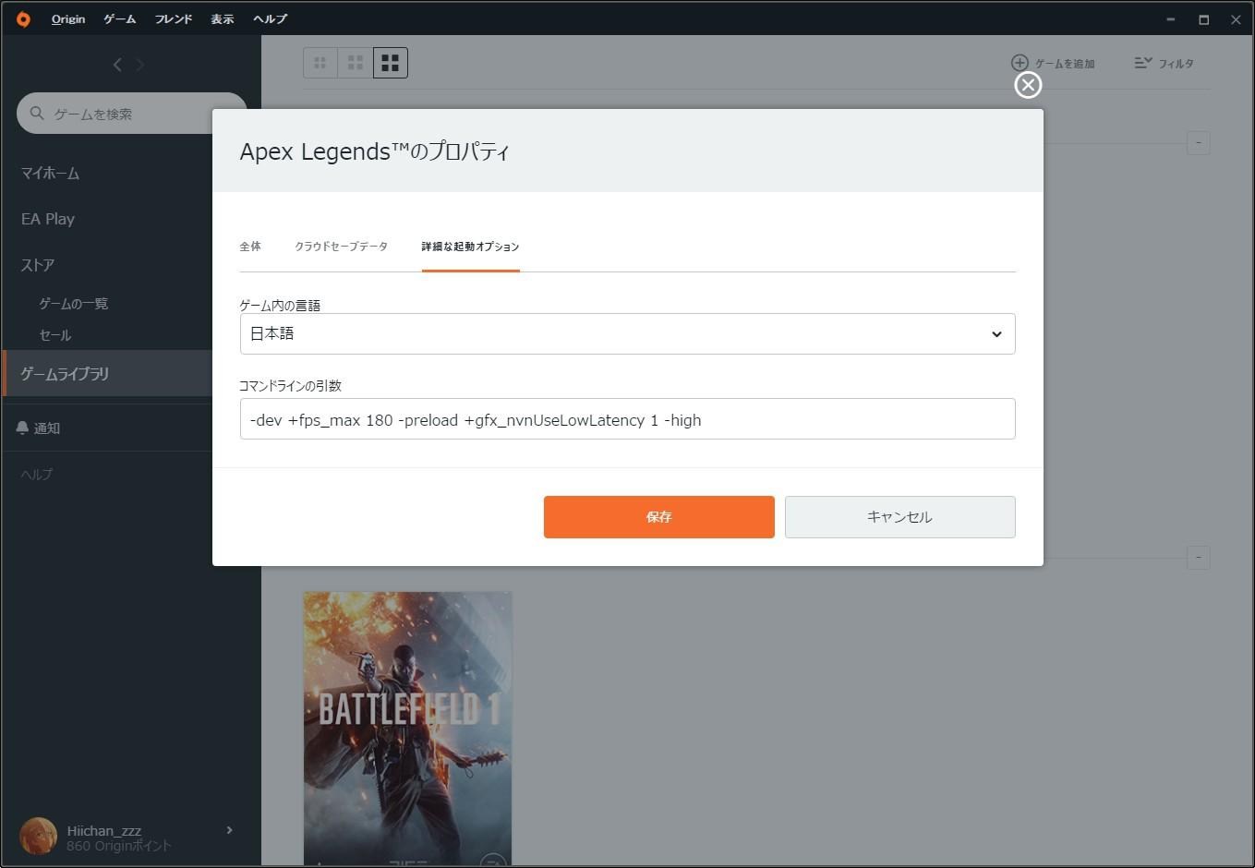
Task: Open ゲーム内の言語 dropdown showing 日本語
Action: 627,333
